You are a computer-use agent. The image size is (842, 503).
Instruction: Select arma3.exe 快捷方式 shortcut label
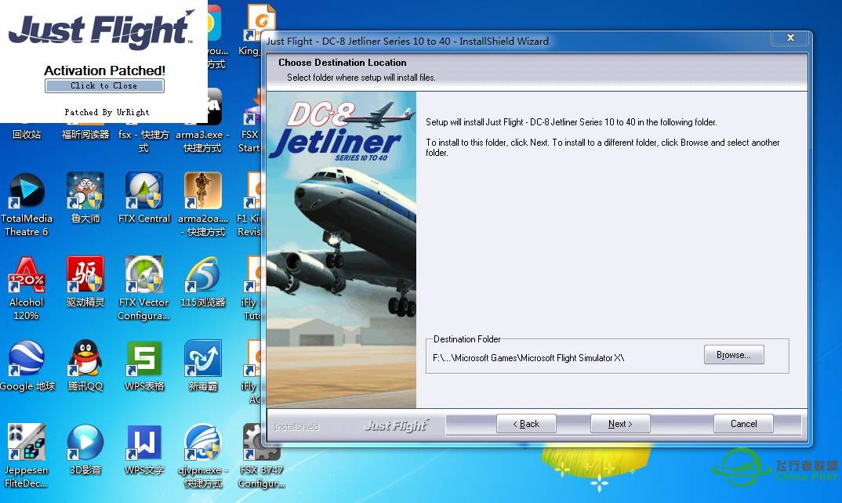coord(202,141)
